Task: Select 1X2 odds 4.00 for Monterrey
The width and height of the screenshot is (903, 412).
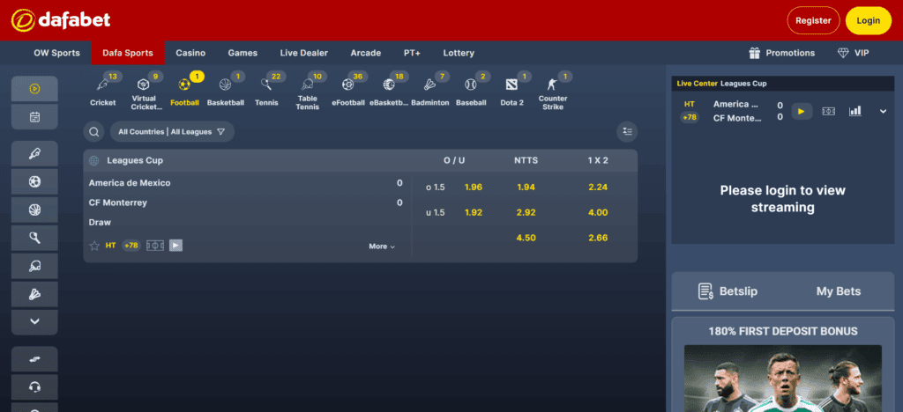Action: [x=599, y=213]
